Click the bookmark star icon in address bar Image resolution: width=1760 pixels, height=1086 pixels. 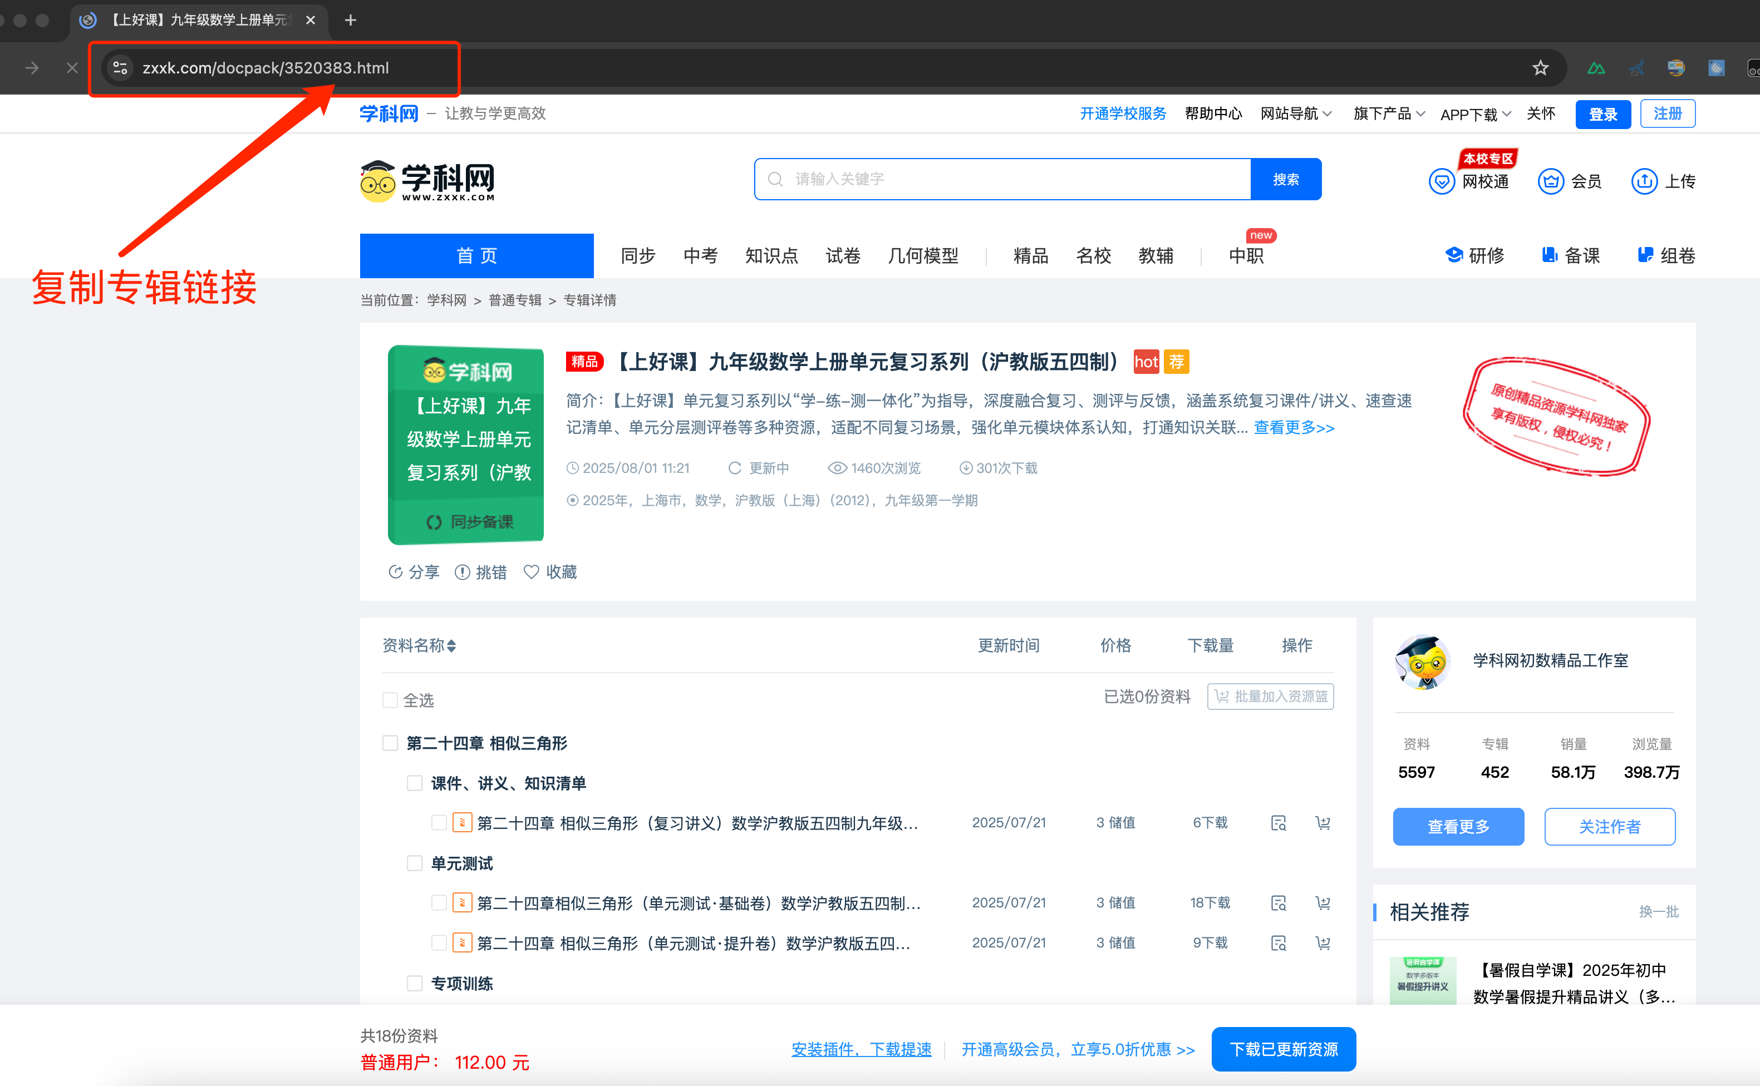1540,67
